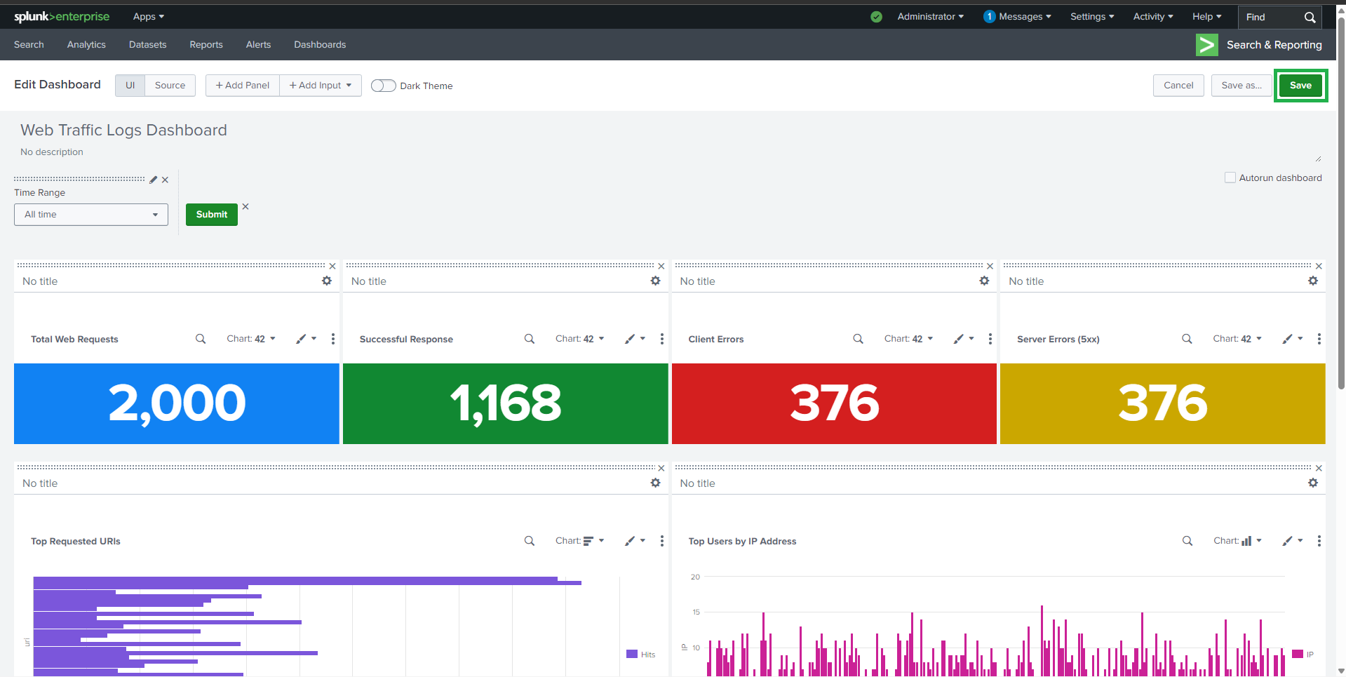The height and width of the screenshot is (677, 1346).
Task: Click the Save button
Action: point(1300,86)
